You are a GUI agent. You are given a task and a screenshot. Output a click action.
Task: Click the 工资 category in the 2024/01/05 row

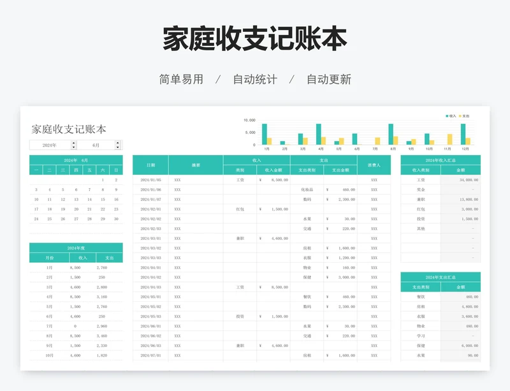coord(240,180)
